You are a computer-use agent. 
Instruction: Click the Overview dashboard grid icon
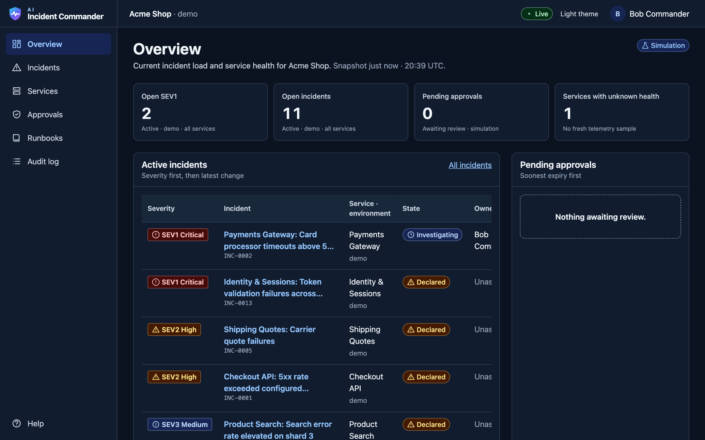(17, 44)
